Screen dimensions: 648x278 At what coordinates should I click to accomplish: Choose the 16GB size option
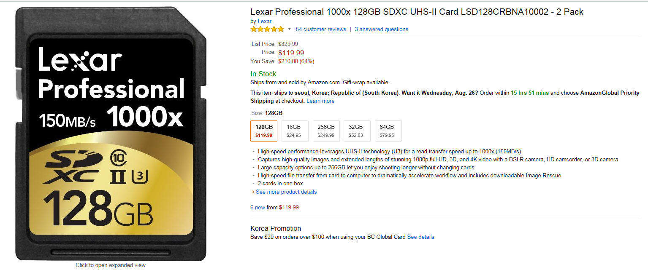coord(294,131)
